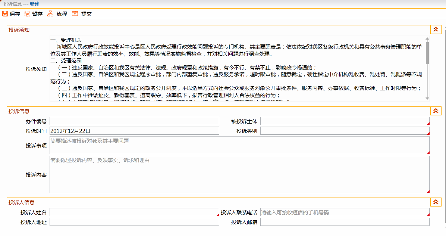
Task: Click the 投诉人地址 address field
Action: [x=134, y=221]
